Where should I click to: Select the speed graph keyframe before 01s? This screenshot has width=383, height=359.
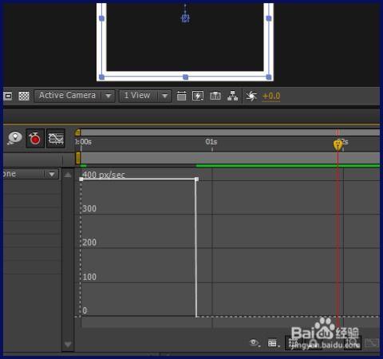point(196,179)
